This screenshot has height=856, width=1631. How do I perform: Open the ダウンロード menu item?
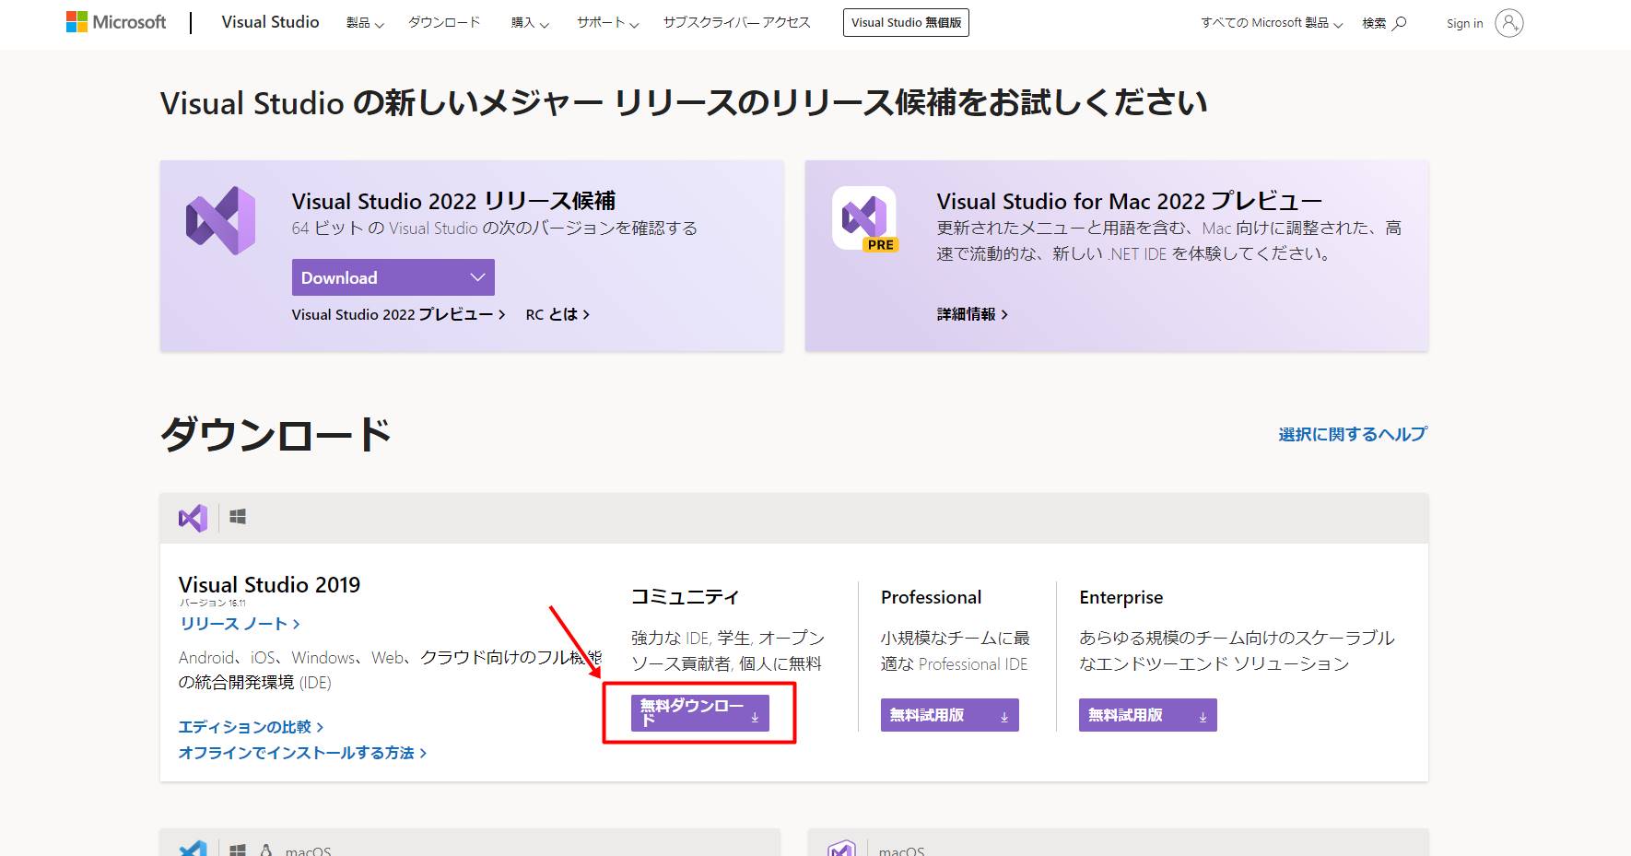(444, 23)
